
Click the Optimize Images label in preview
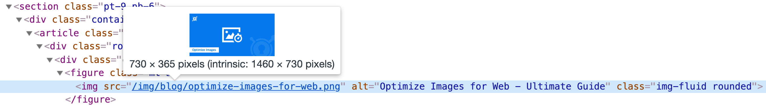tap(204, 50)
